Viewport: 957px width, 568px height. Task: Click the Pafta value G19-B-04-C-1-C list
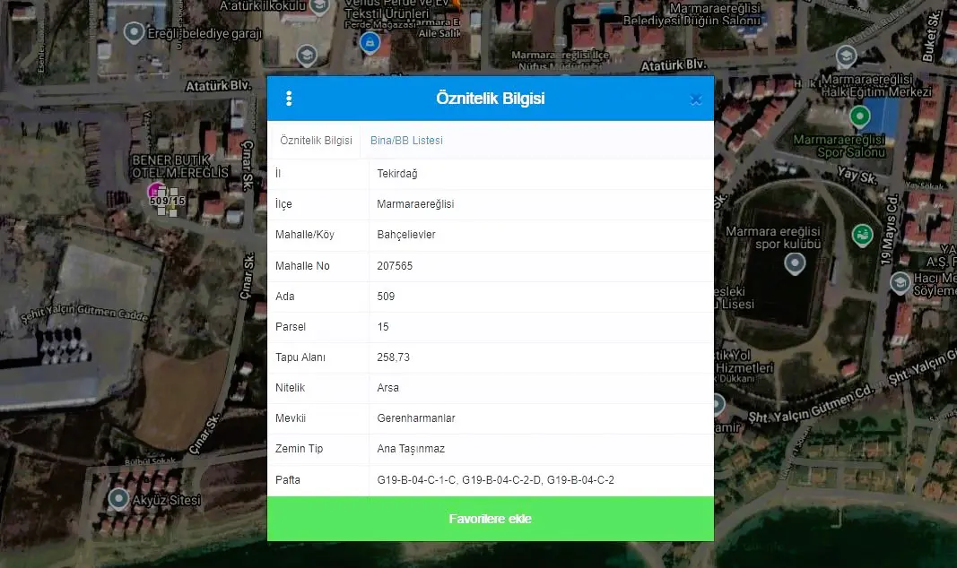[496, 479]
